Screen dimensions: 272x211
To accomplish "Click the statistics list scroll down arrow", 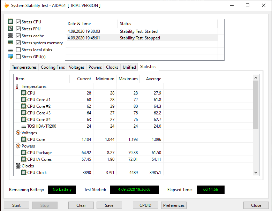I will [256, 173].
